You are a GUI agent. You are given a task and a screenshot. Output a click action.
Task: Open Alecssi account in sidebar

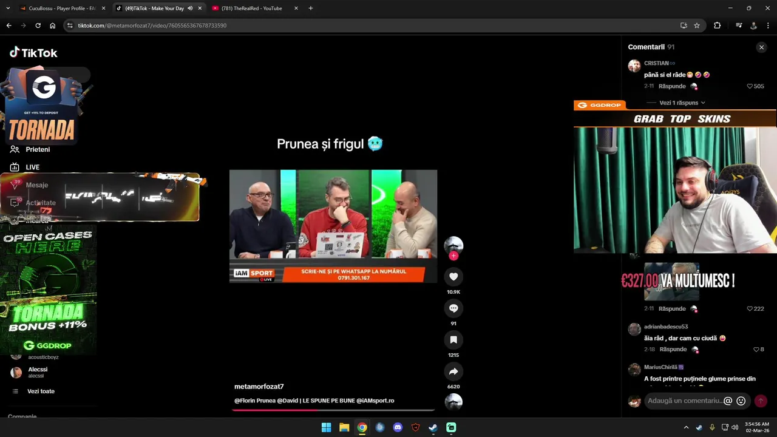(38, 372)
